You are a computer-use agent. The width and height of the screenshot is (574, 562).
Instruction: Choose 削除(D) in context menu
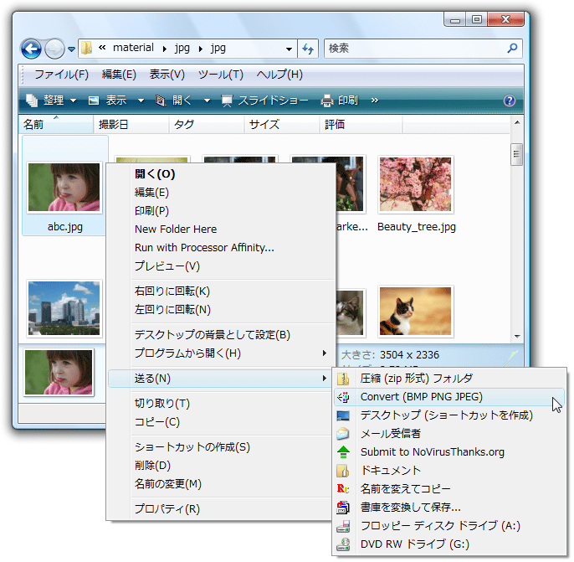coord(221,466)
